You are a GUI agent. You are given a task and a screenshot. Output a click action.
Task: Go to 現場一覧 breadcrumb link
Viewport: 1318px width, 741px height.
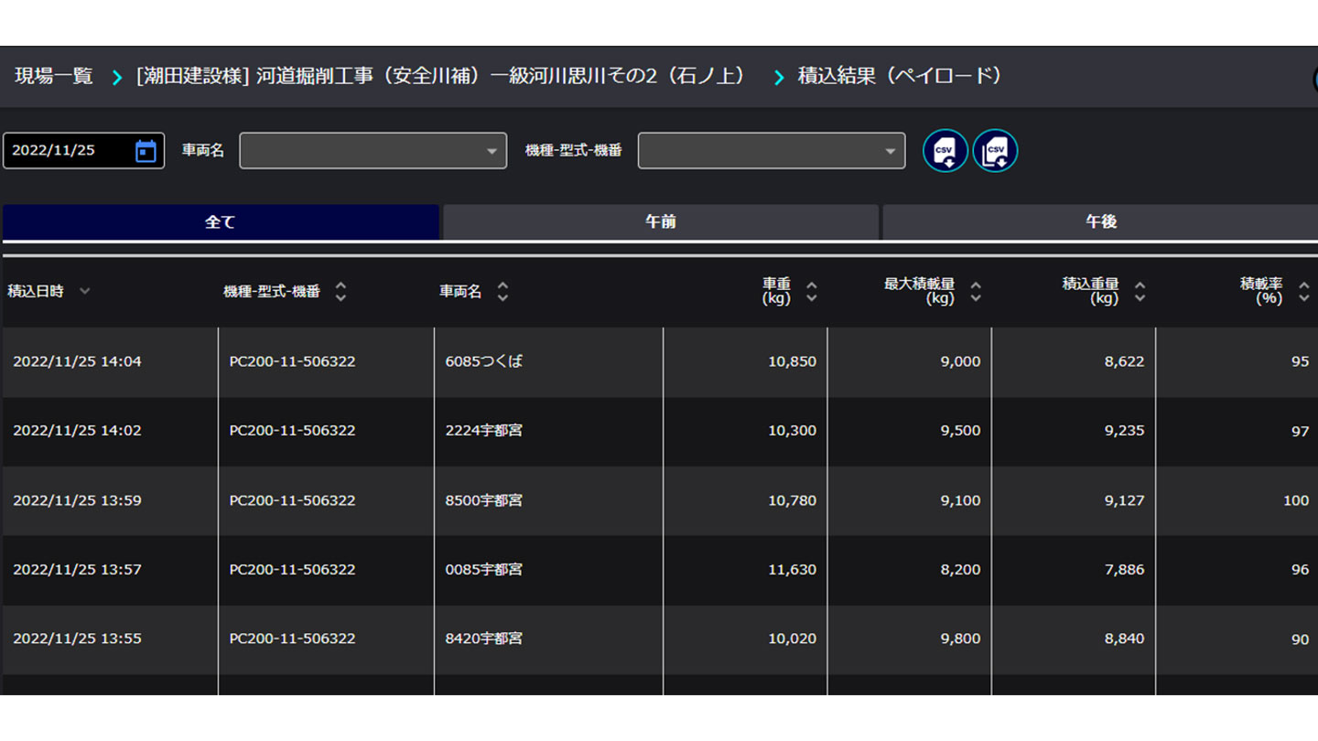54,76
